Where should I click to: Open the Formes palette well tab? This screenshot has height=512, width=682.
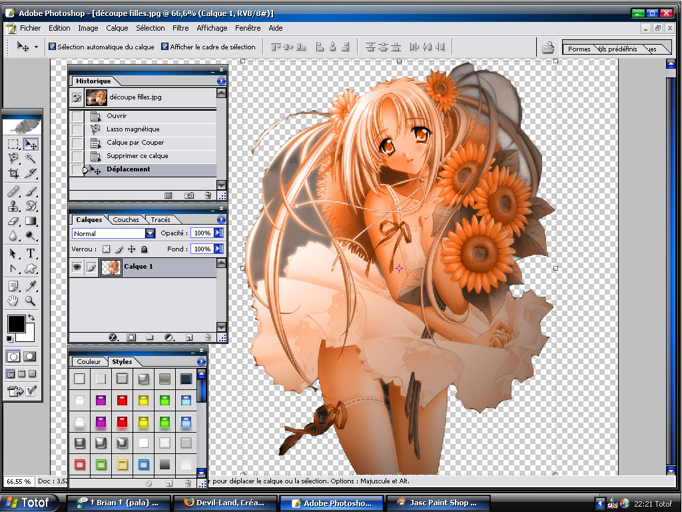point(579,49)
